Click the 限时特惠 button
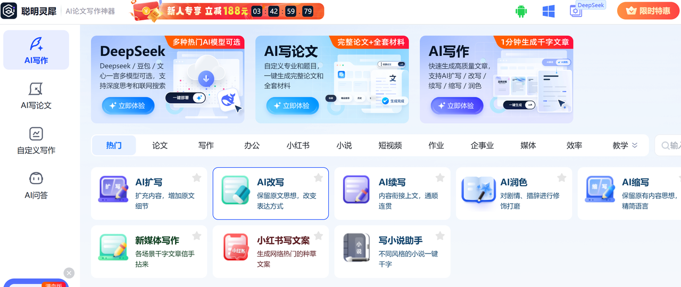The height and width of the screenshot is (287, 681). 649,11
